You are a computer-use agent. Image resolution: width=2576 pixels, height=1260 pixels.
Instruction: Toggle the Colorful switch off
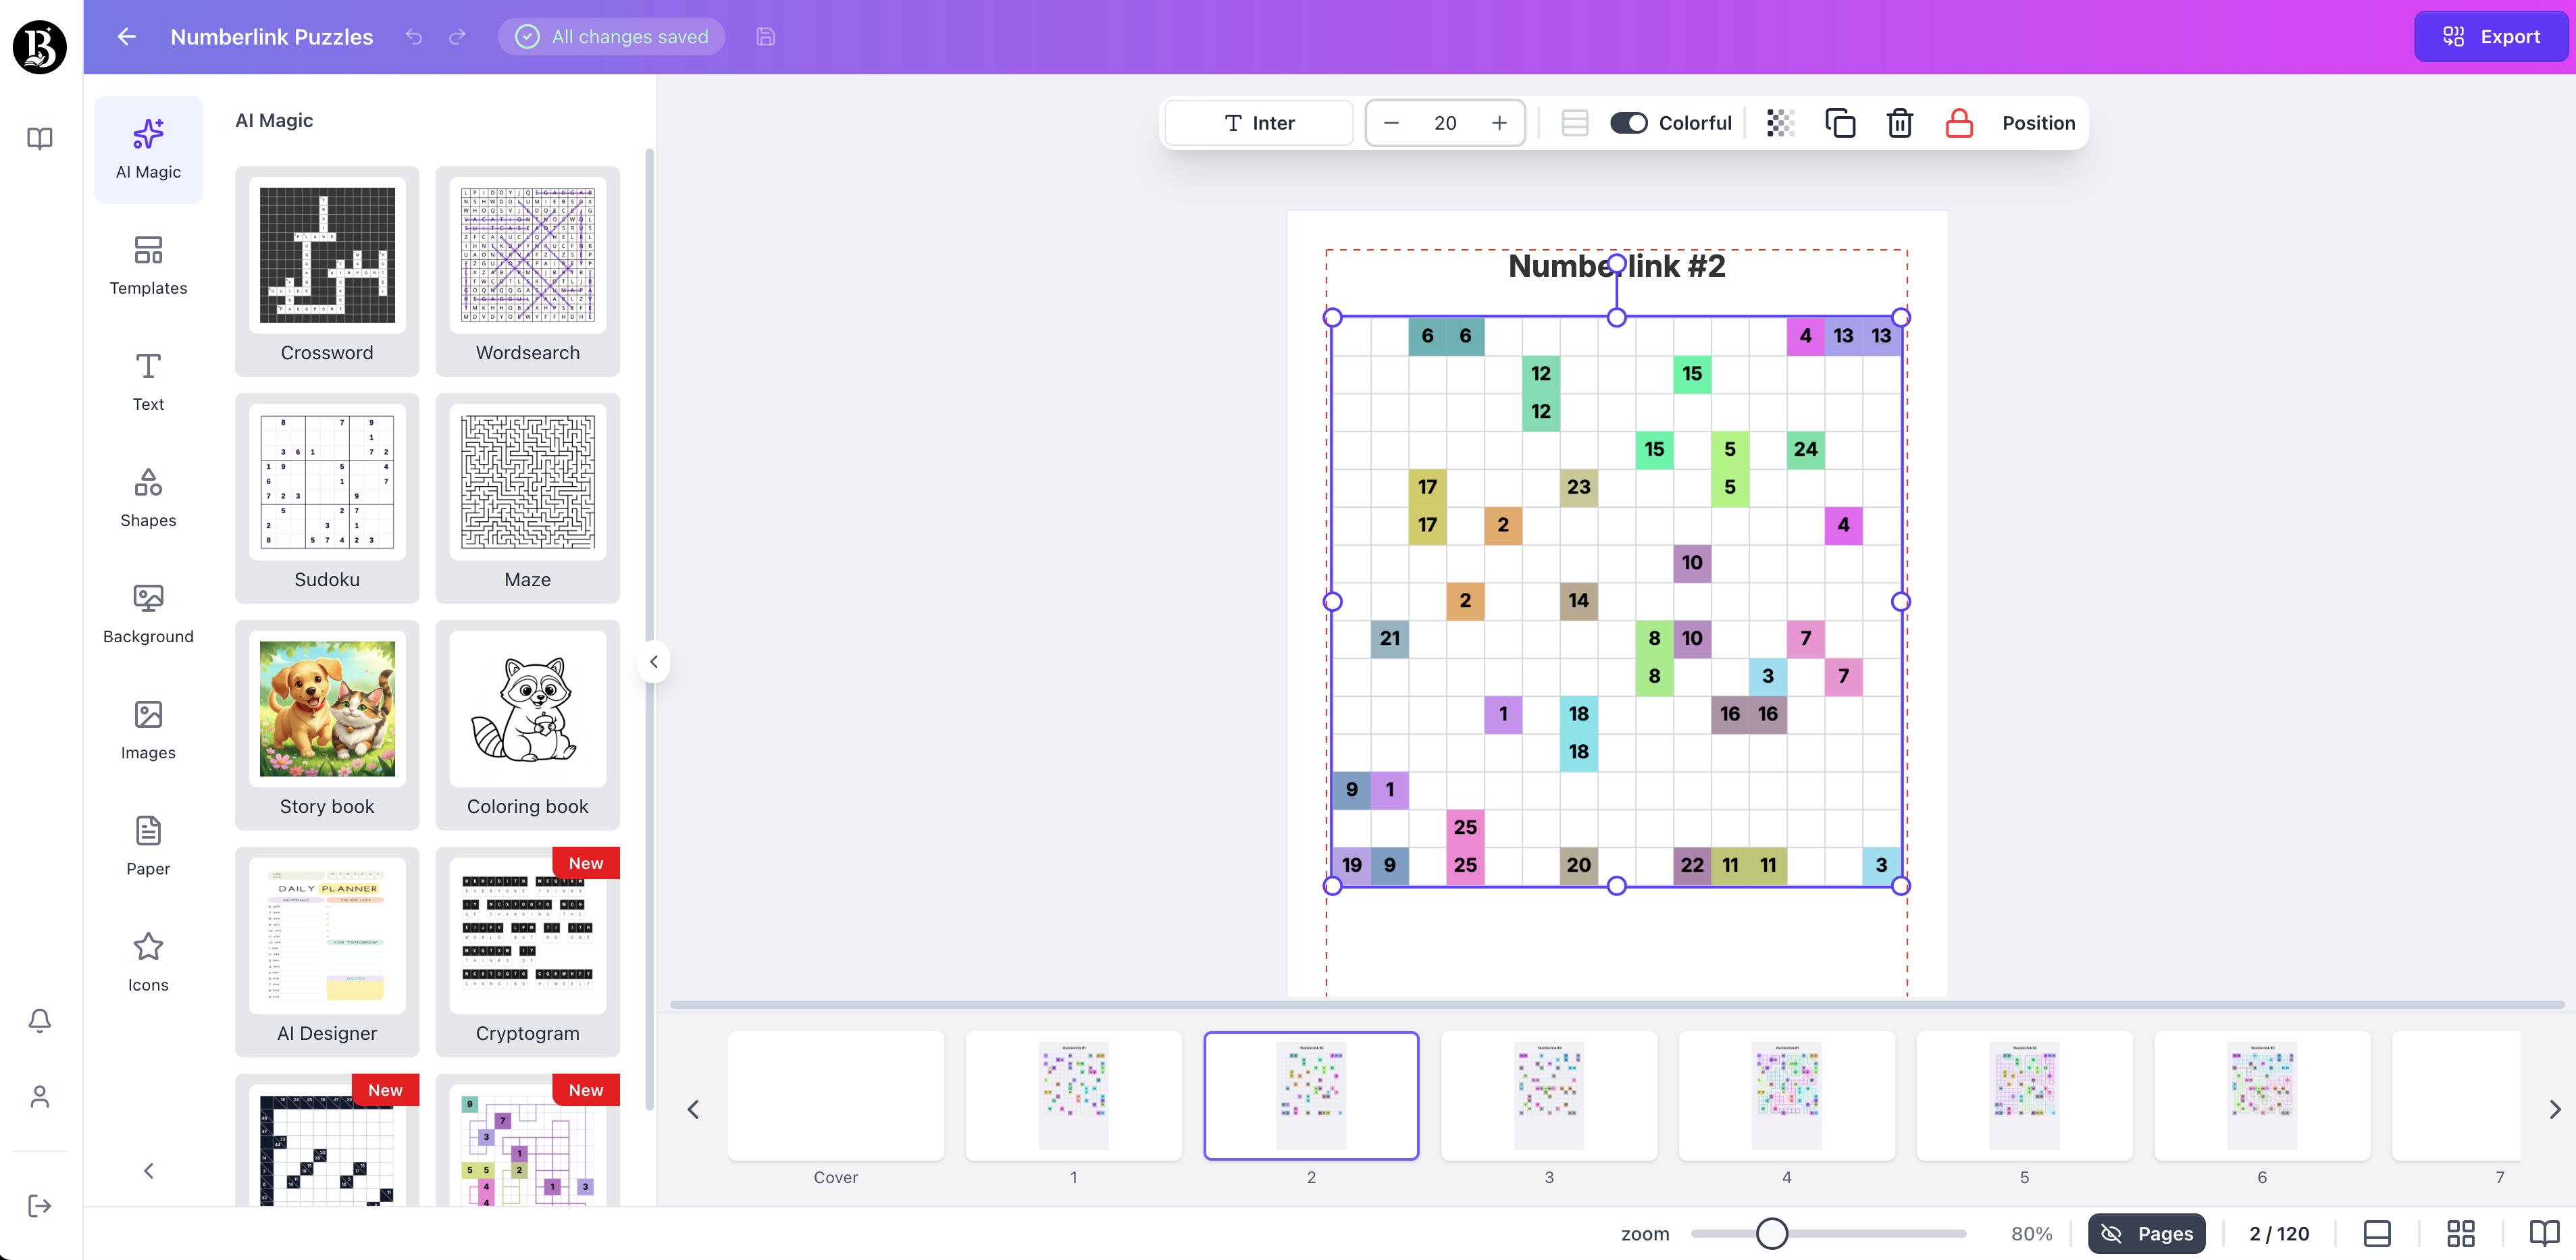click(x=1628, y=122)
